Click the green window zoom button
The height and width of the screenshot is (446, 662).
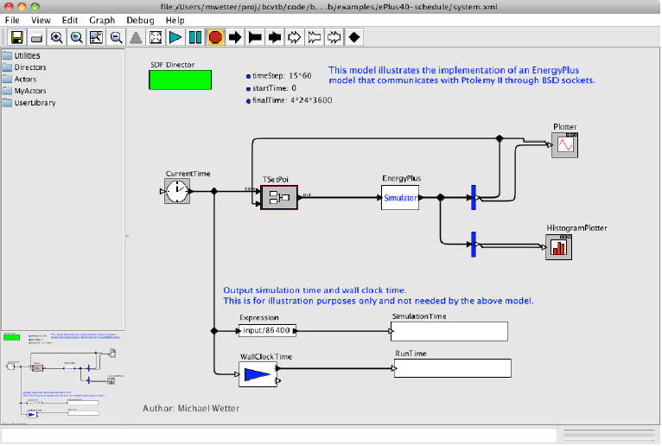click(x=35, y=6)
